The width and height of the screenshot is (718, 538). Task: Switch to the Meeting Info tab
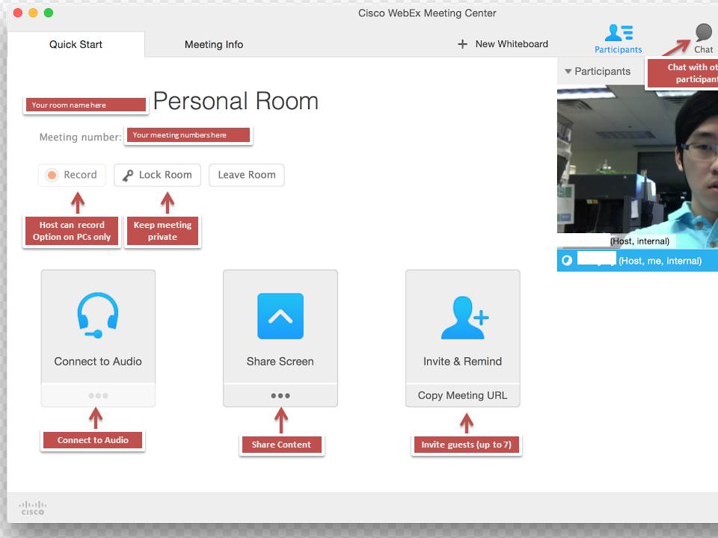pyautogui.click(x=214, y=44)
